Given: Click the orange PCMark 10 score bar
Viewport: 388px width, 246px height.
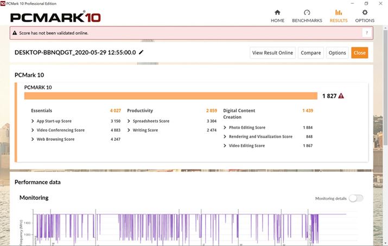Looking at the screenshot, I should [170, 96].
